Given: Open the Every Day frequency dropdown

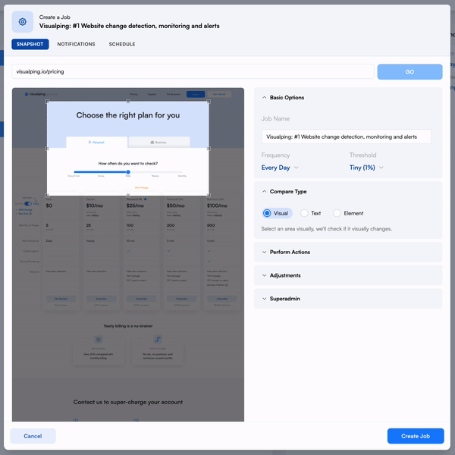Looking at the screenshot, I should [x=280, y=168].
